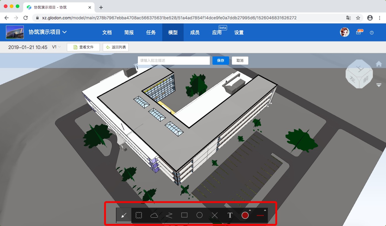Select the lasso region markup tool
386x226 pixels.
[139, 215]
